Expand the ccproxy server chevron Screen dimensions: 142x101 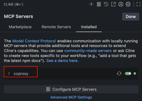(9, 74)
